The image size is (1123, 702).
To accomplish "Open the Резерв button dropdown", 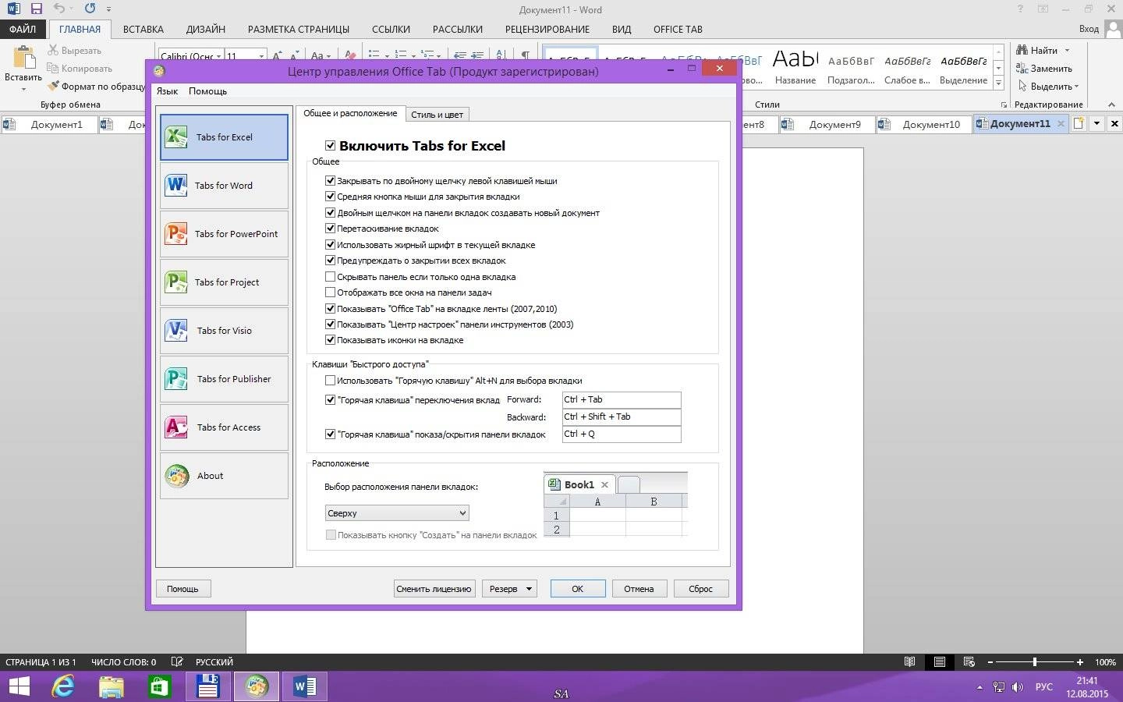I will [x=509, y=589].
